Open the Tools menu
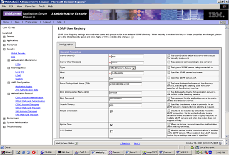The image size is (229, 155). tap(42, 6)
